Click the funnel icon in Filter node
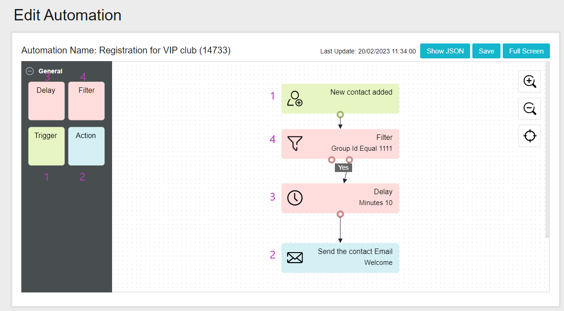The width and height of the screenshot is (564, 311). [x=295, y=144]
